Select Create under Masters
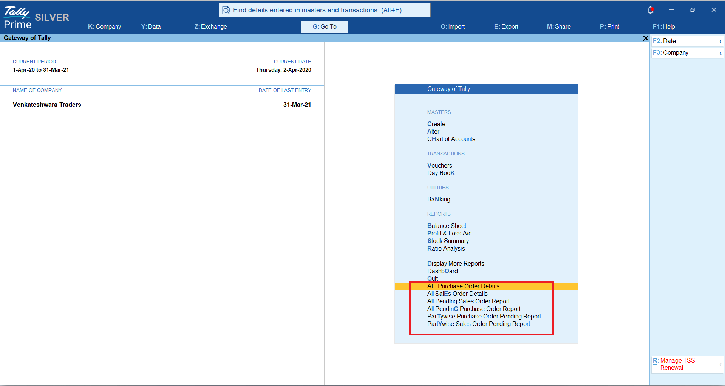Screen dimensions: 725x386 pyautogui.click(x=436, y=124)
